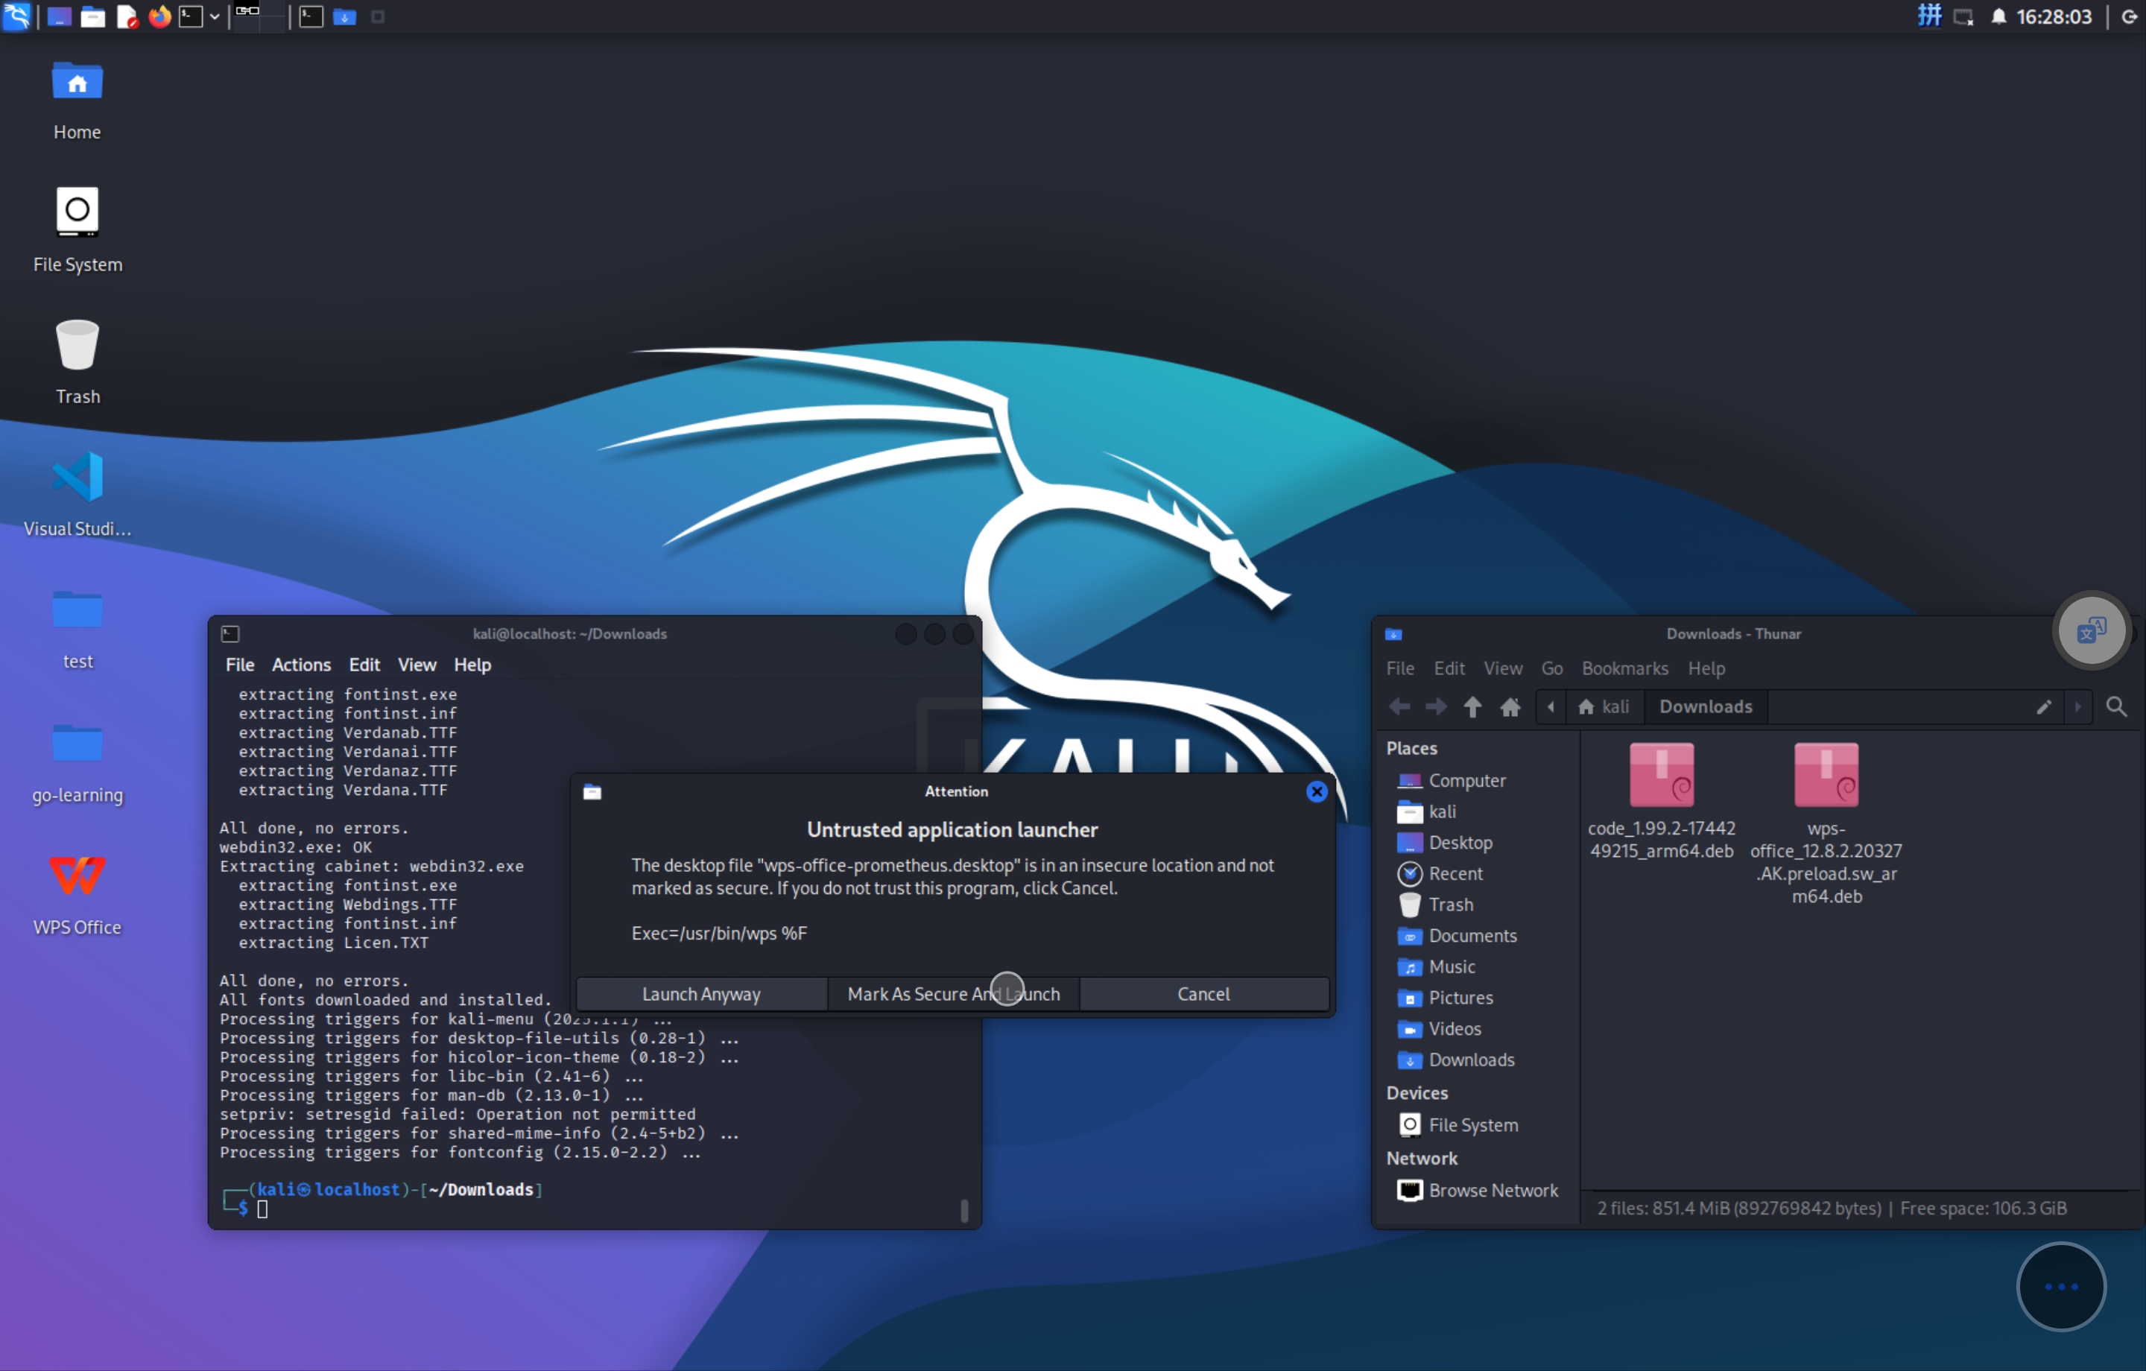The height and width of the screenshot is (1371, 2146).
Task: Click the path bar right scroll arrow
Action: pyautogui.click(x=2077, y=707)
